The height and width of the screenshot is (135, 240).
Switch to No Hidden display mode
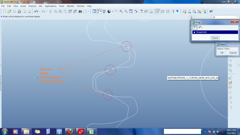click(168, 12)
